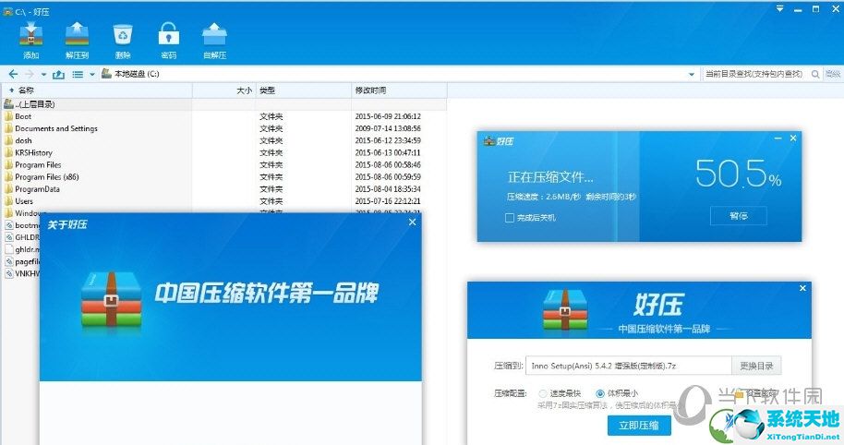Click the Users folder icon
Image resolution: width=844 pixels, height=445 pixels.
pyautogui.click(x=8, y=200)
